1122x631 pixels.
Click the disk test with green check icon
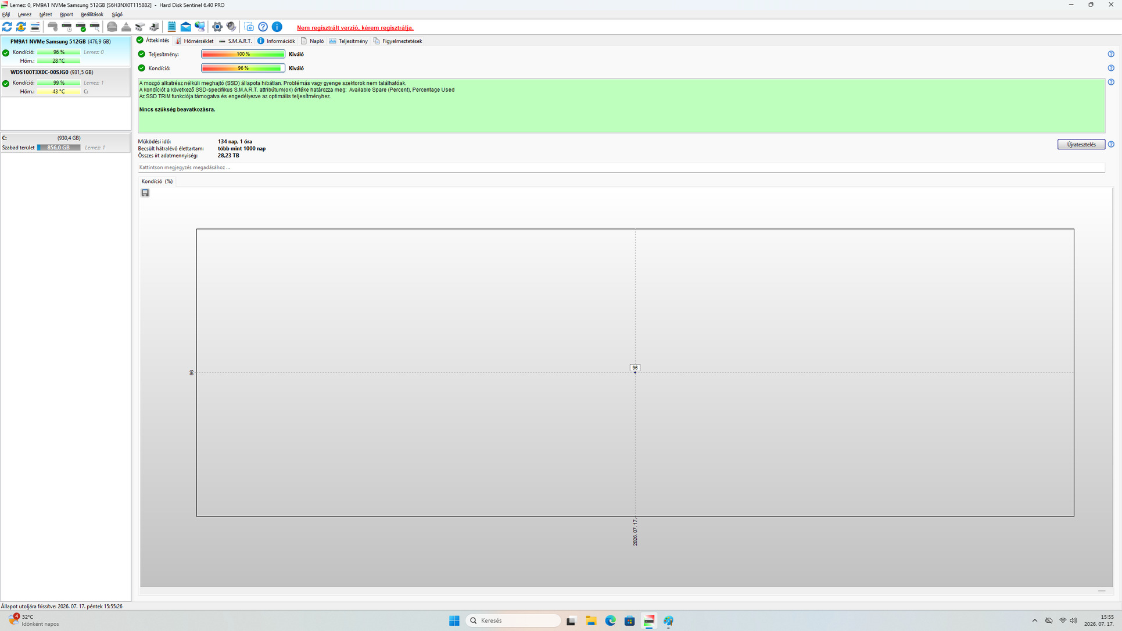point(81,27)
